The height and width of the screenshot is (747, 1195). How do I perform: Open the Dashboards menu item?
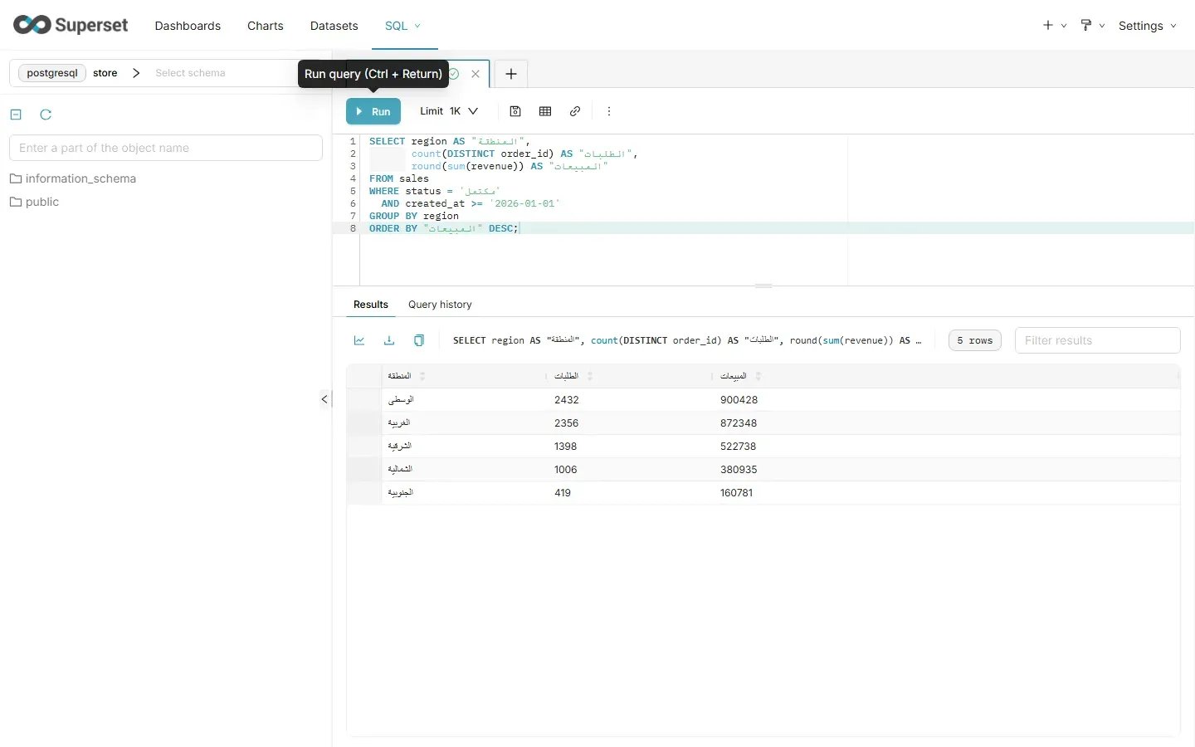[188, 26]
